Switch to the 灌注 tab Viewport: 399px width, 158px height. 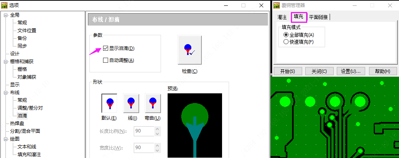282,17
